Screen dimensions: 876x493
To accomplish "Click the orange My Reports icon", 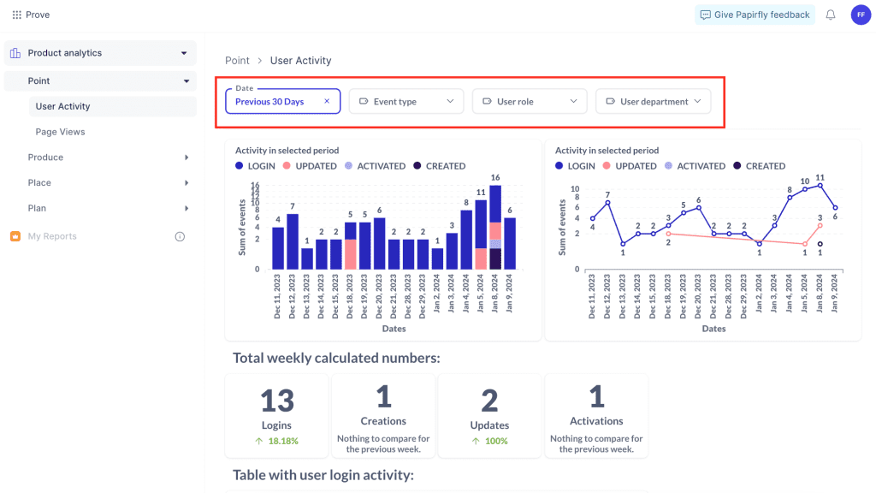I will 15,236.
